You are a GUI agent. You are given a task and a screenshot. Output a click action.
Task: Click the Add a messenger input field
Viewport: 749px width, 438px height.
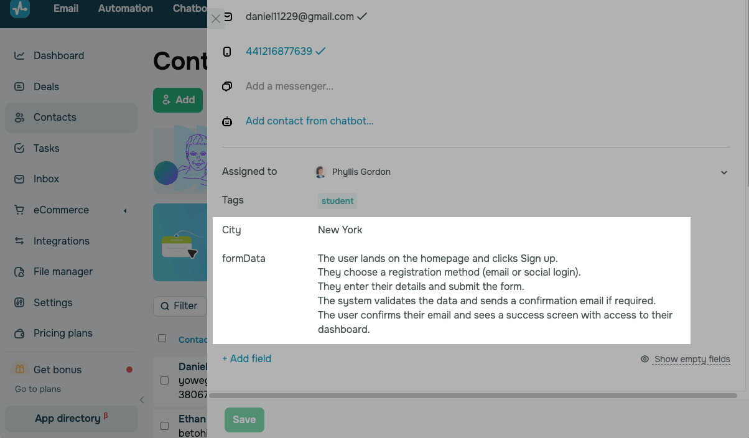289,86
